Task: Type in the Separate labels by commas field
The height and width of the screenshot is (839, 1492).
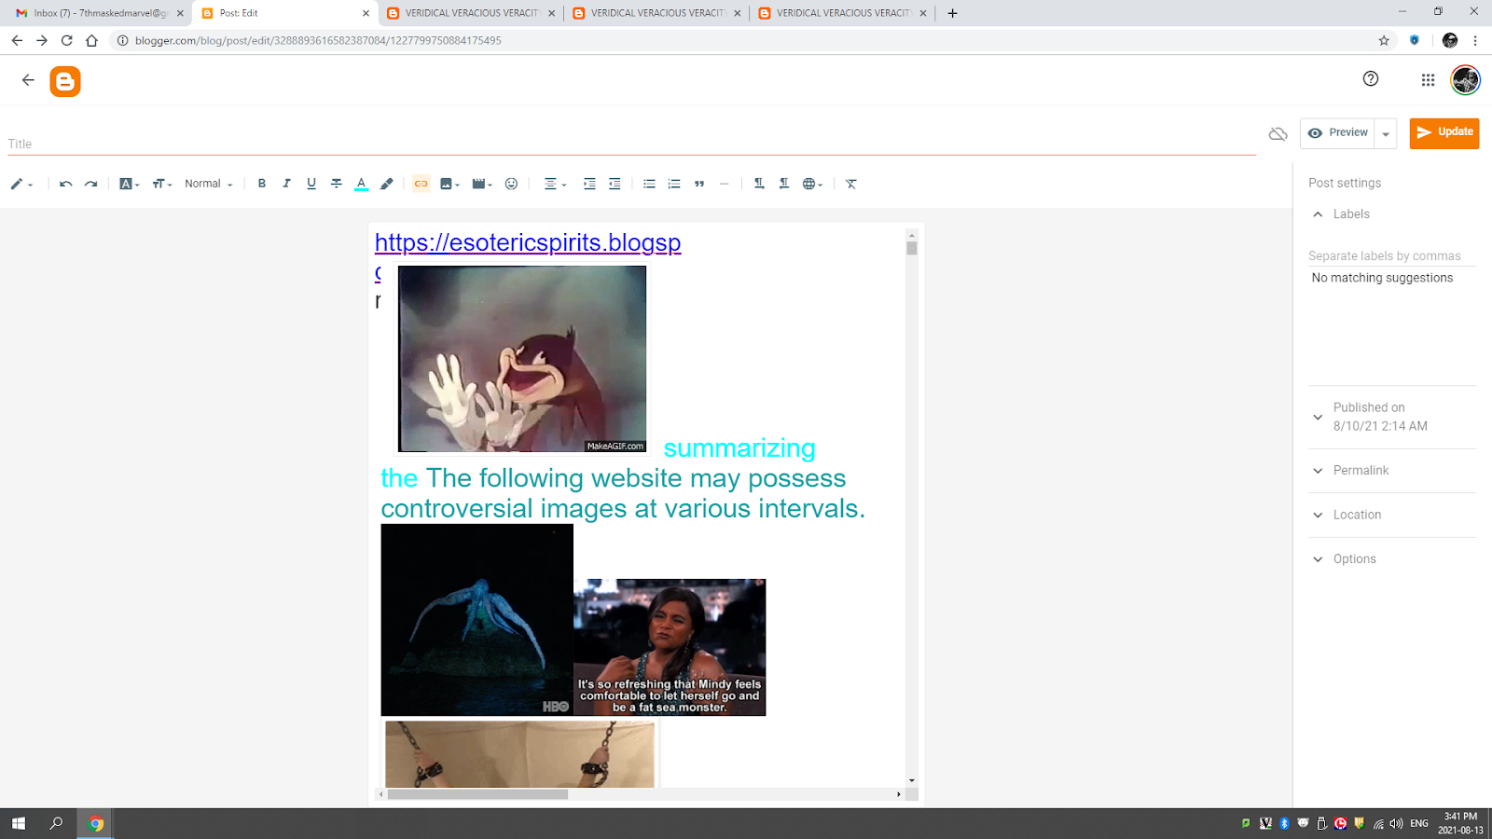Action: pyautogui.click(x=1391, y=255)
